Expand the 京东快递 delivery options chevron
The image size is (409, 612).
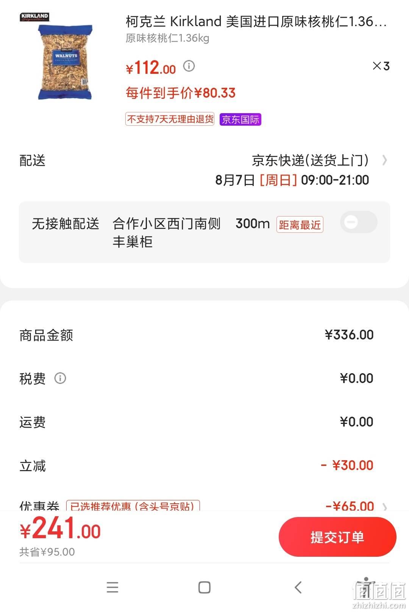point(384,160)
